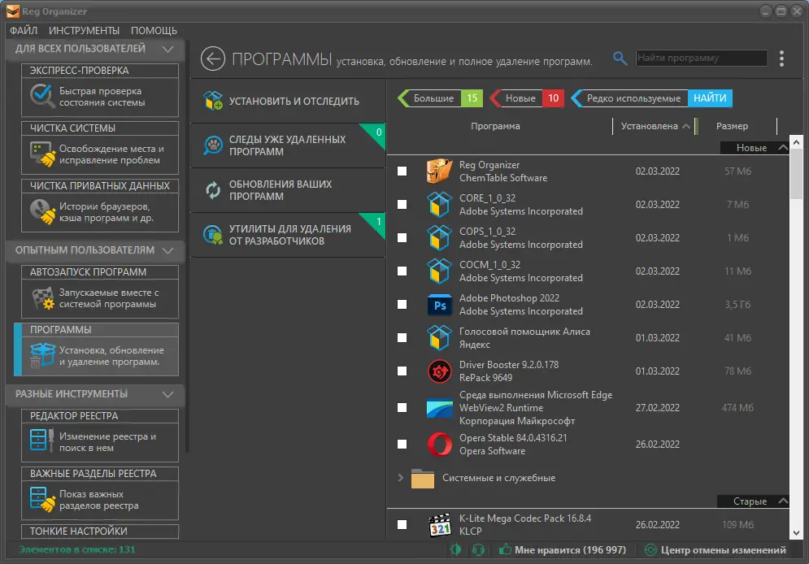Click the program list scroll-down arrow
809x564 pixels.
(796, 533)
